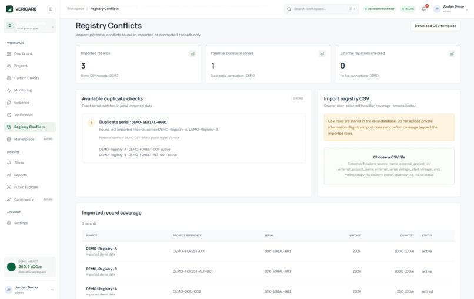Click the Marketplace store icon
Screen dimensions: 474x299
pos(9,140)
